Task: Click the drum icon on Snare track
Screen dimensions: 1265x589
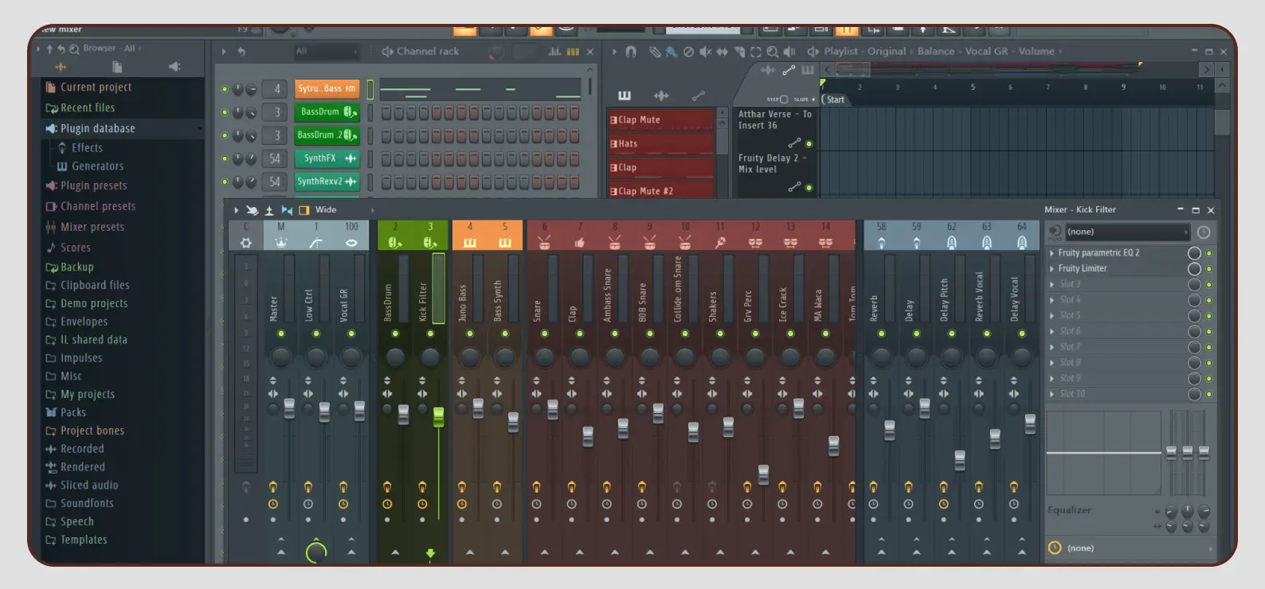Action: point(544,243)
